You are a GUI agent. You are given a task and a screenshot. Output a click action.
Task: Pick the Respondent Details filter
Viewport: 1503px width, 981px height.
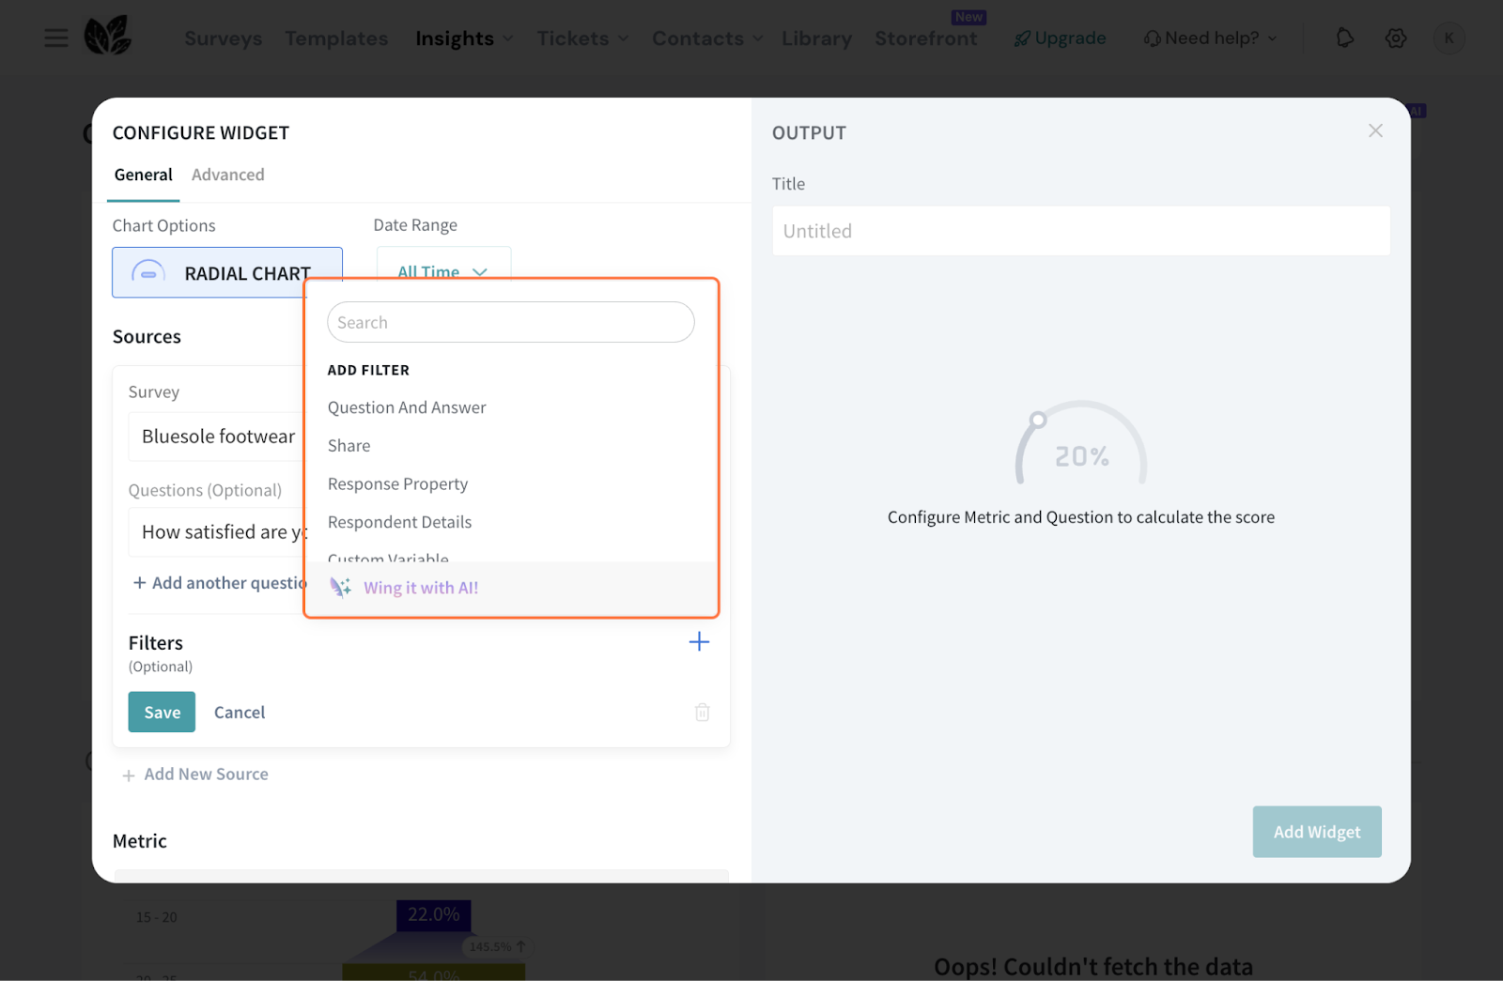[x=399, y=522]
